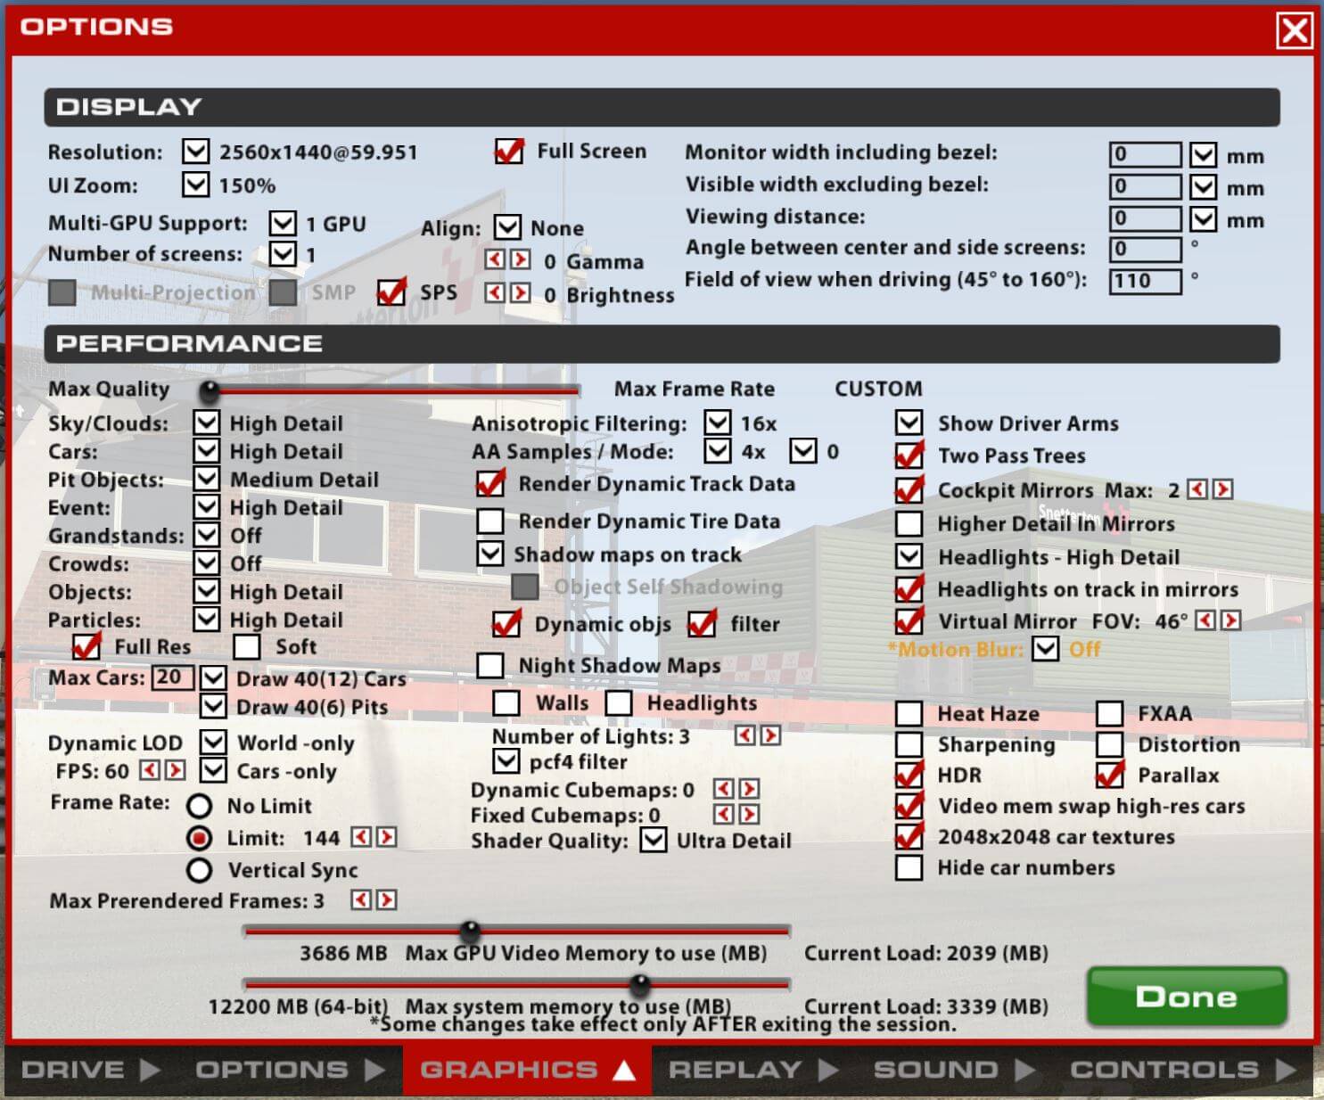The width and height of the screenshot is (1324, 1100).
Task: Enable the Heat Haze effect
Action: 909,713
